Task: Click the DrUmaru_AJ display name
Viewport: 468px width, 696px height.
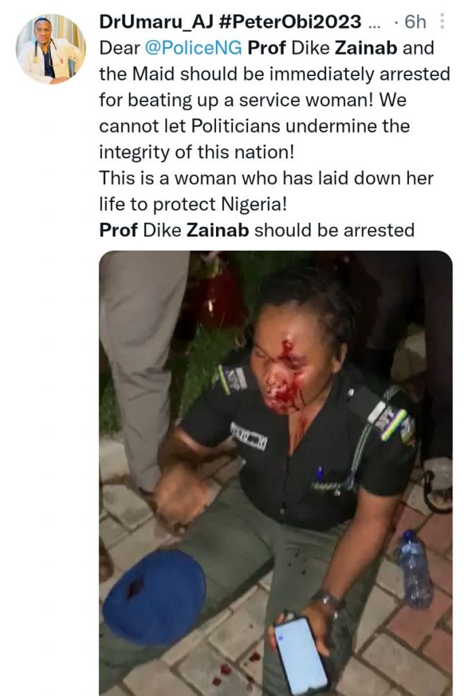Action: (x=156, y=21)
